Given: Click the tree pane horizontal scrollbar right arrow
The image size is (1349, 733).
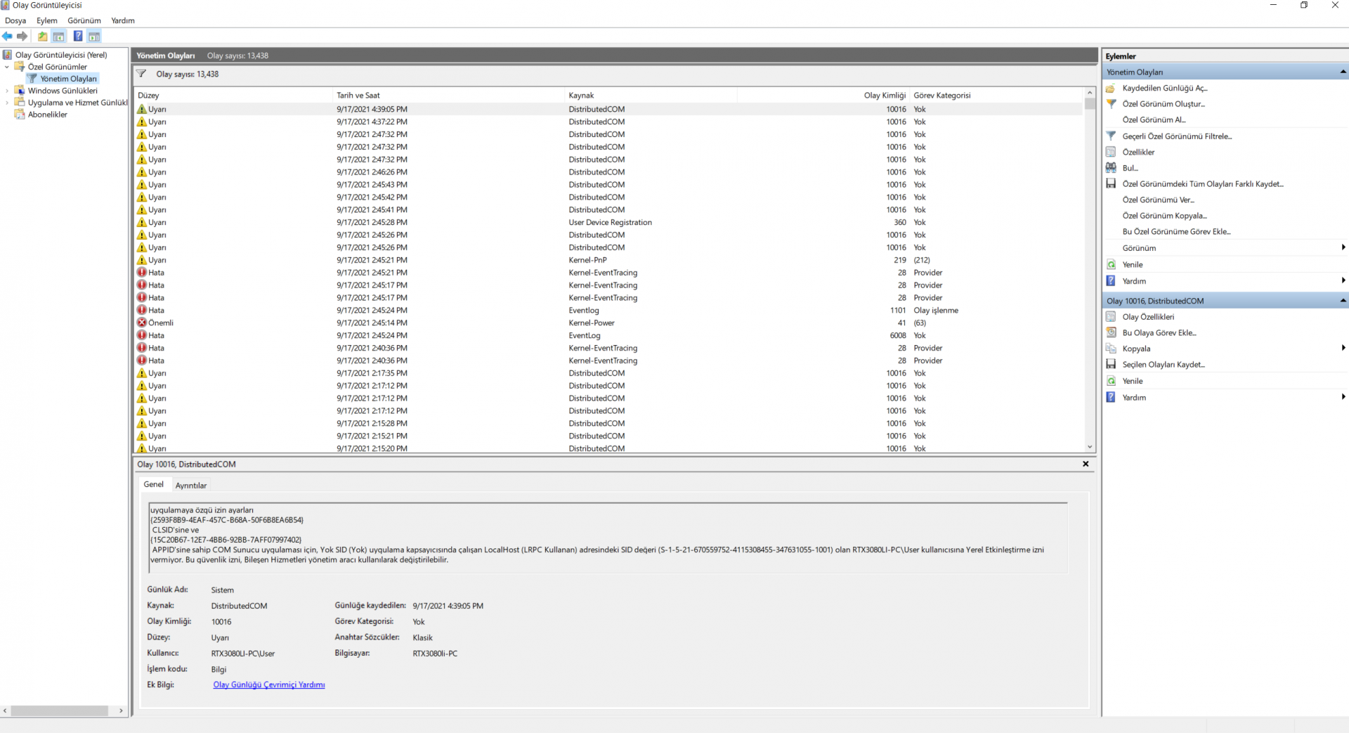Looking at the screenshot, I should click(121, 711).
